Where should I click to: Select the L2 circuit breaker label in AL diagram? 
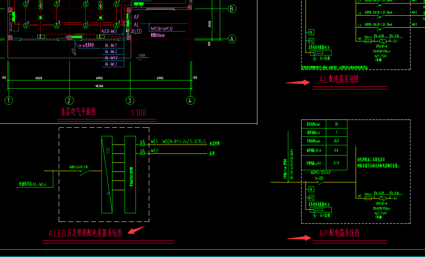[378, 12]
